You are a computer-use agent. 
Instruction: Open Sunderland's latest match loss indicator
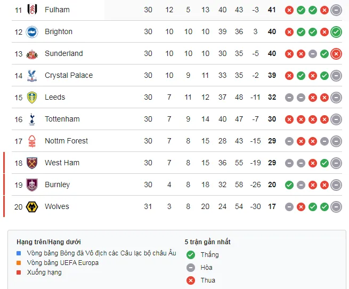click(336, 53)
